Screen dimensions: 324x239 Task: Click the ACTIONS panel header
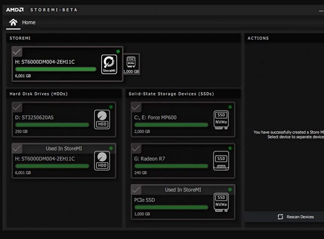[x=258, y=38]
